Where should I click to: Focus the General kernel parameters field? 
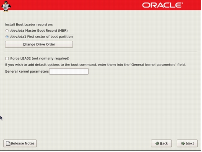69,71
